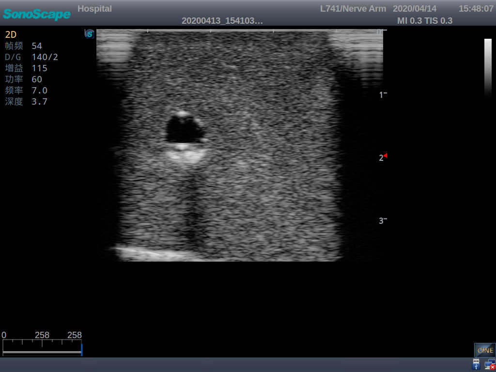Select the SonoScape logo
Viewport: 496px width, 372px height.
coord(36,14)
